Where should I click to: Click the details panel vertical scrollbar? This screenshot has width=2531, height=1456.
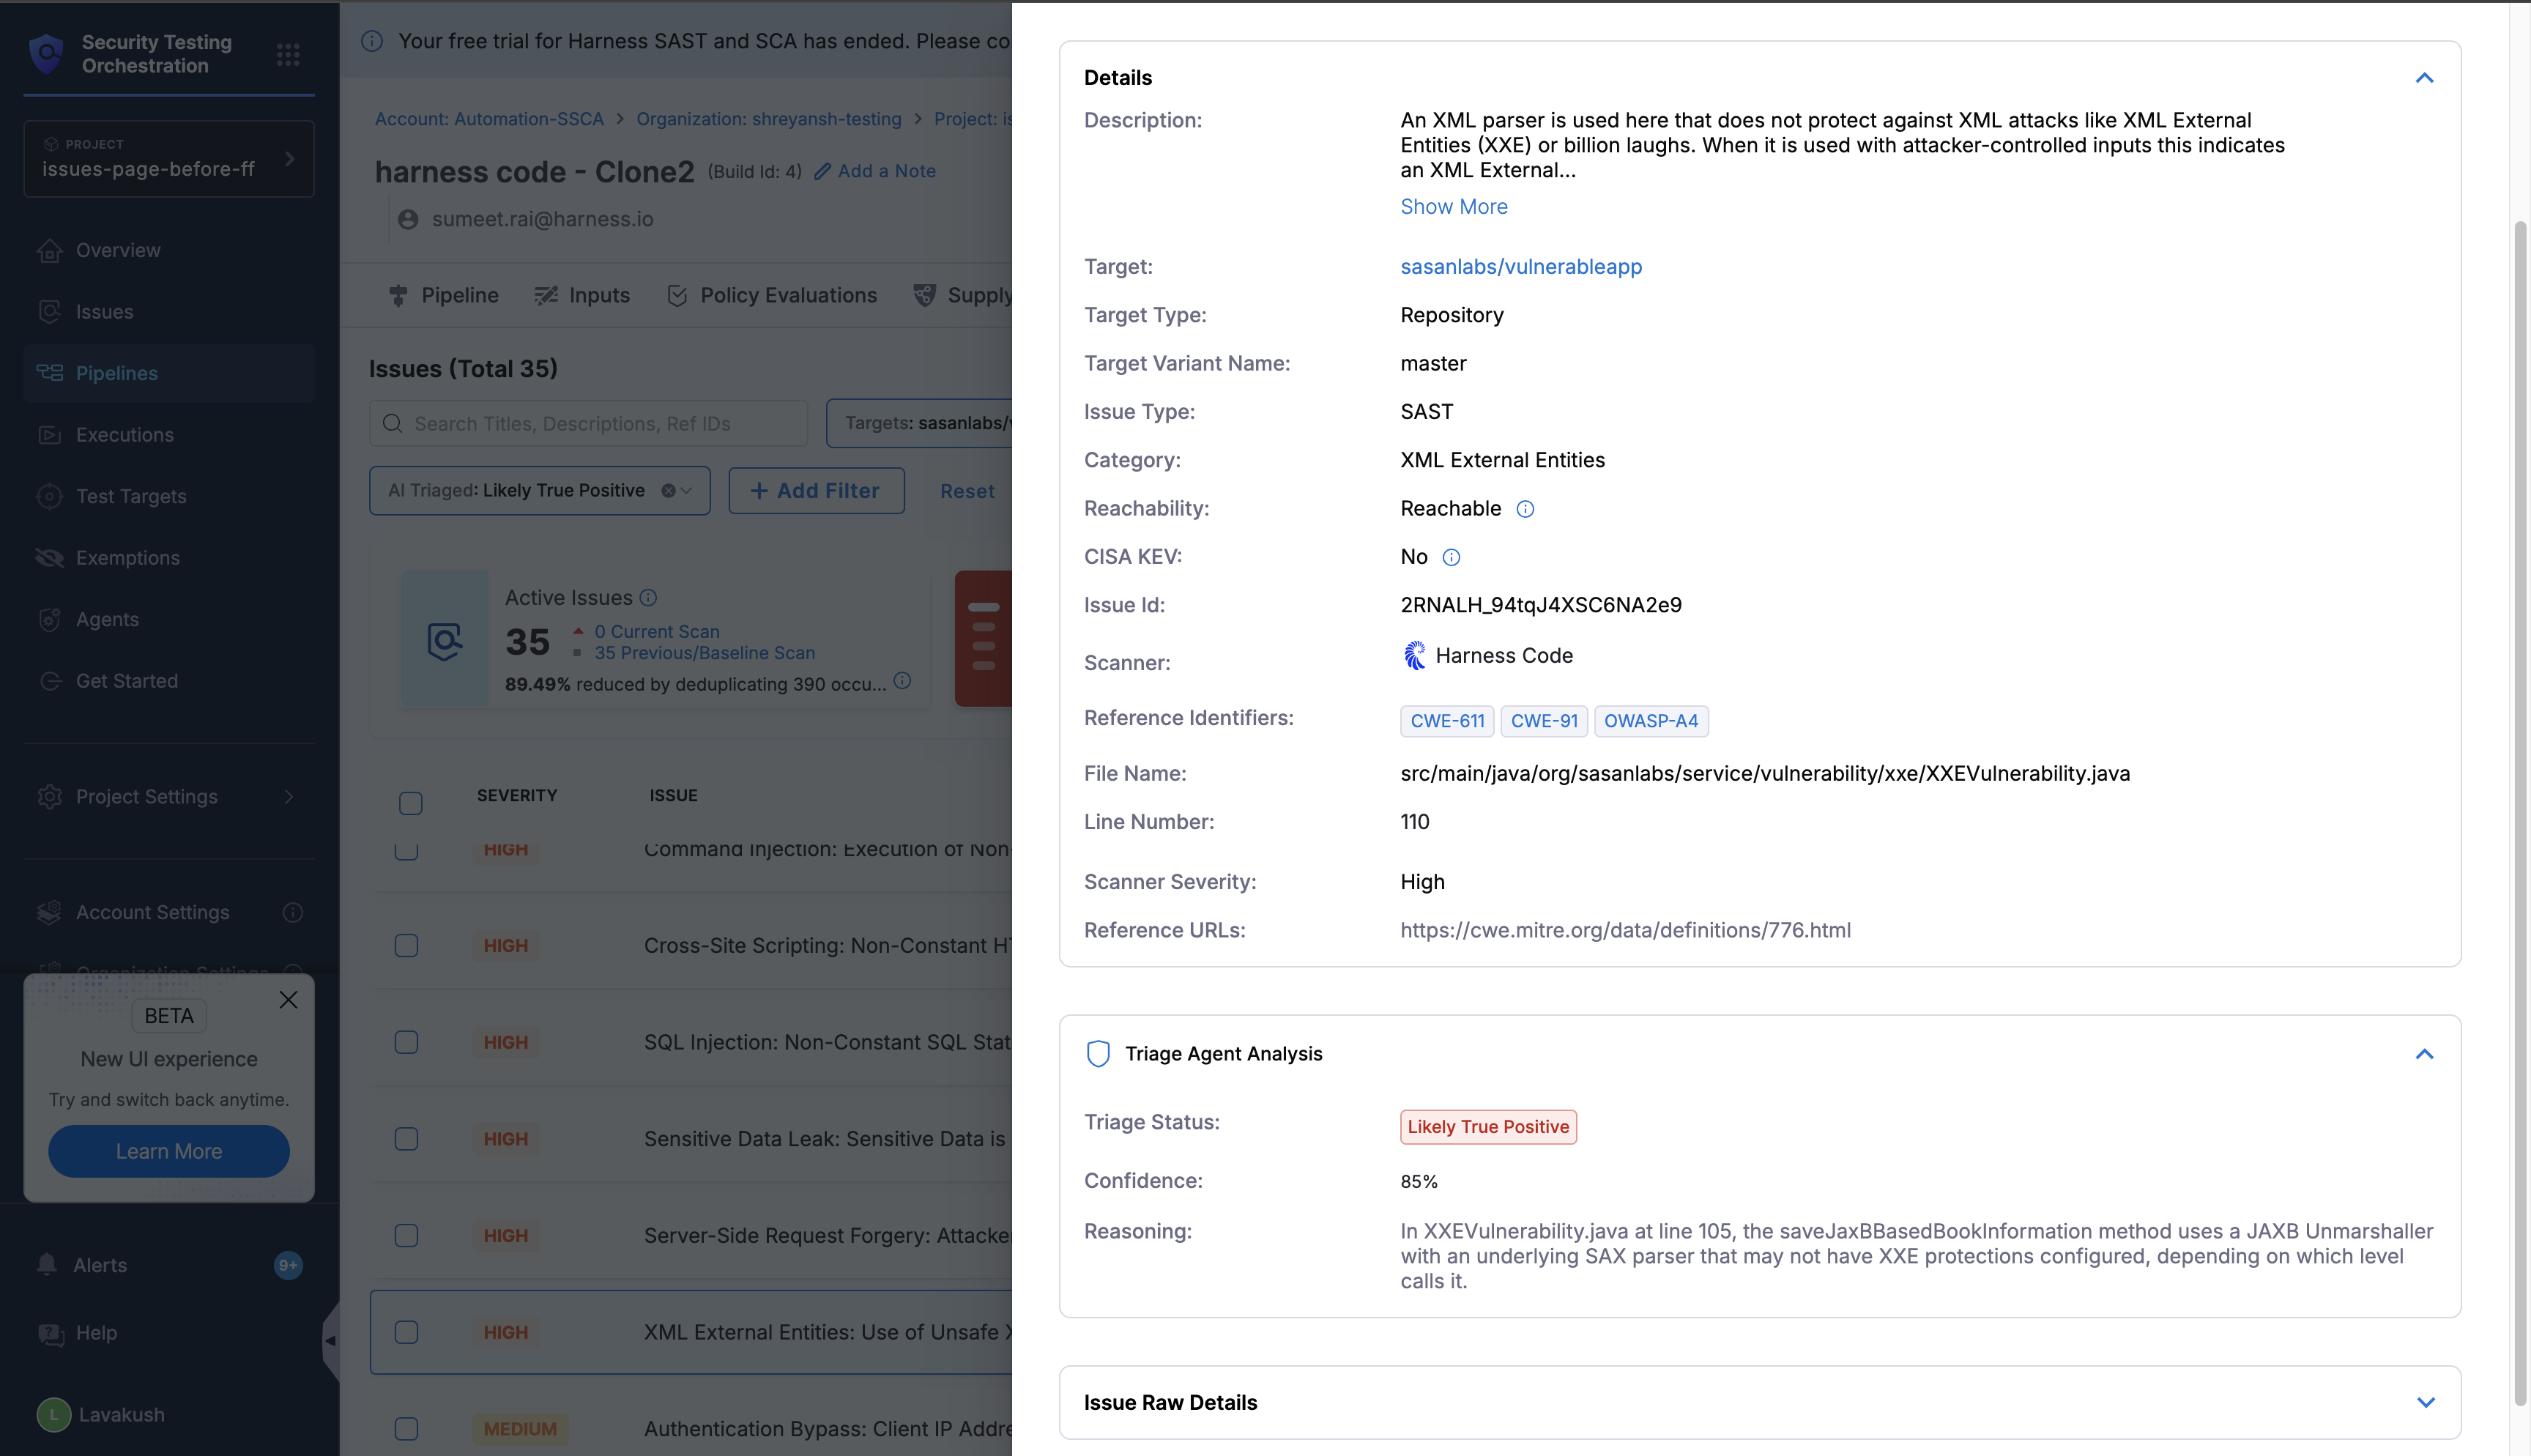[x=2520, y=812]
